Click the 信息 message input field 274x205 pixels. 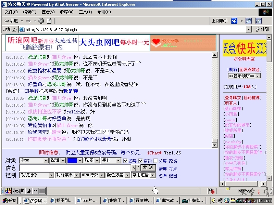[x=75, y=168]
